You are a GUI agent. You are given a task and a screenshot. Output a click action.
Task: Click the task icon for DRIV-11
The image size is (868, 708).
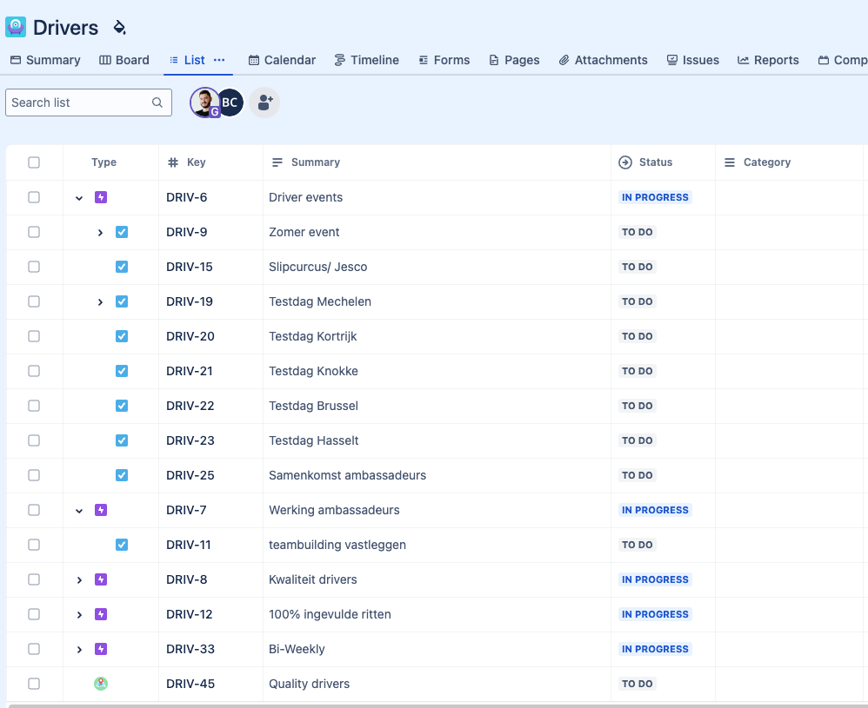[x=122, y=545]
